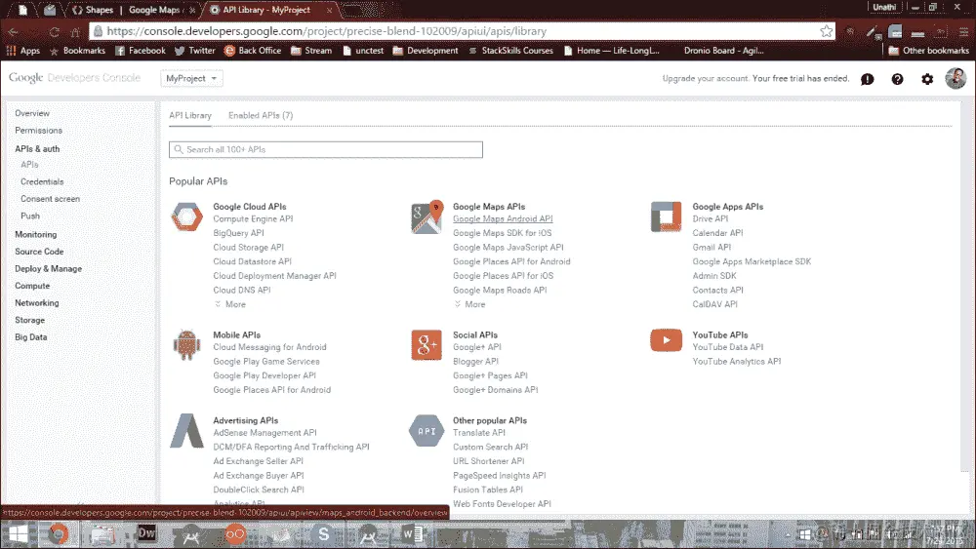Expand More under Google Cloud APIs
Image resolution: width=976 pixels, height=549 pixels.
click(x=230, y=304)
